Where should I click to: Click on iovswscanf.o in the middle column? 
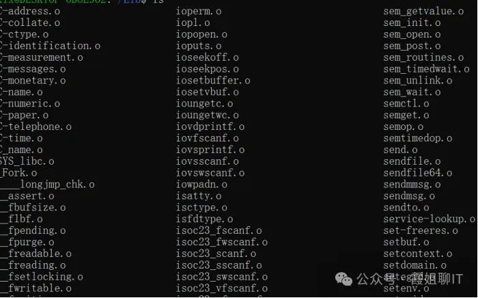[x=210, y=173]
